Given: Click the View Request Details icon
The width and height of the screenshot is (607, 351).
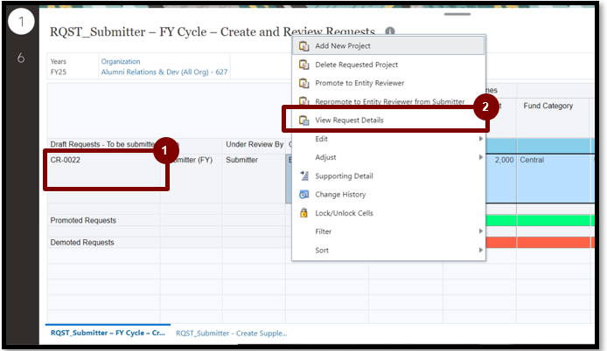Looking at the screenshot, I should (303, 120).
